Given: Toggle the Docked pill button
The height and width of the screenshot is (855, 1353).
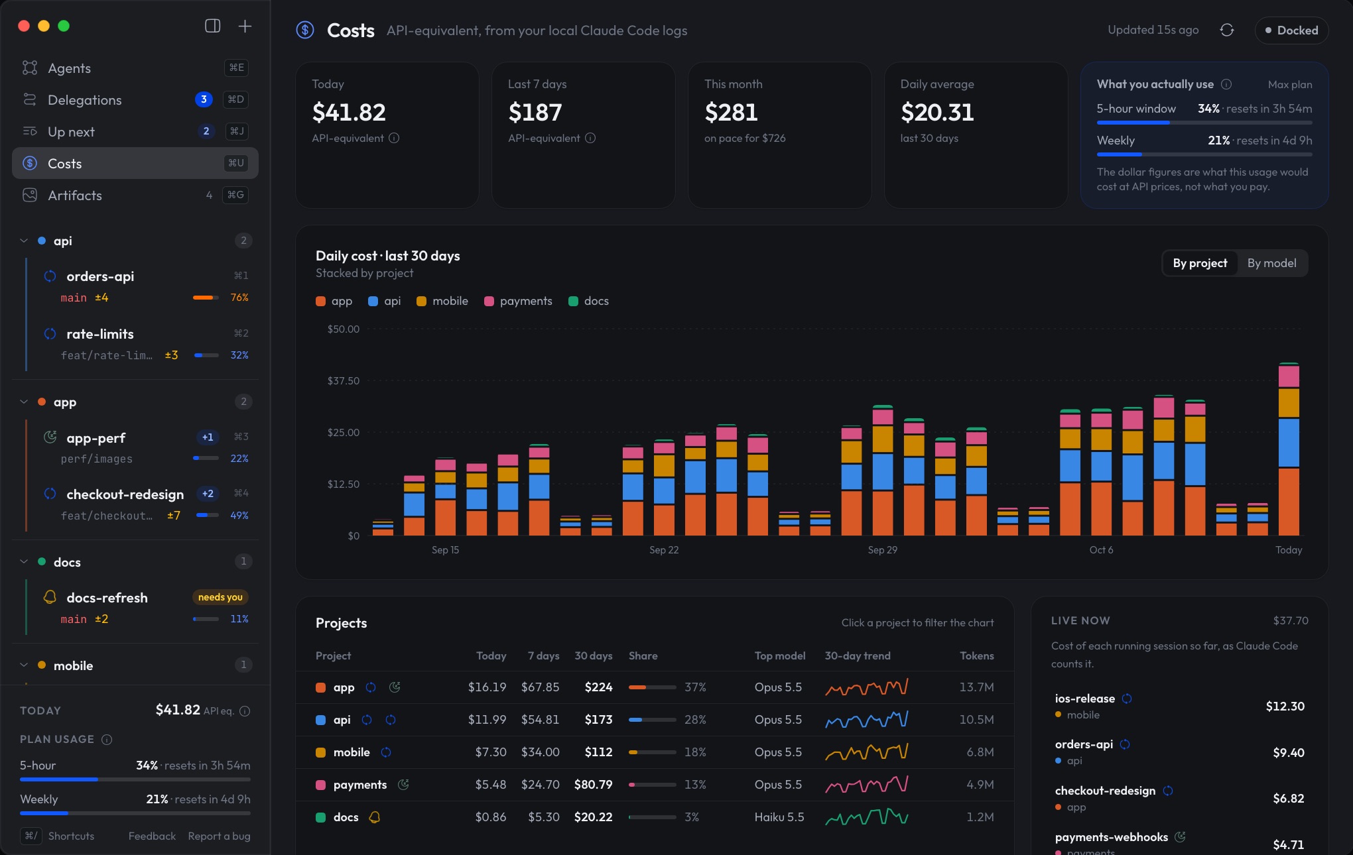Looking at the screenshot, I should pos(1291,30).
